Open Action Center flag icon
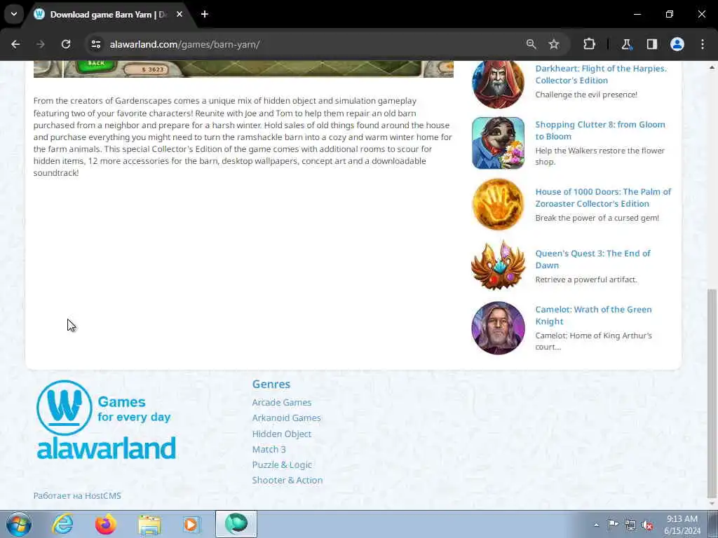The height and width of the screenshot is (538, 718). point(613,525)
